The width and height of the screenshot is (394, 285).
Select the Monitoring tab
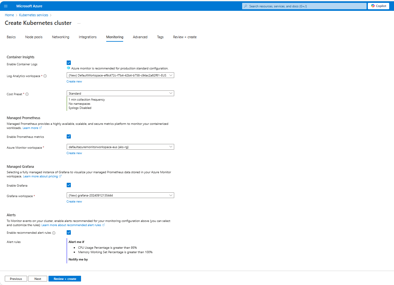pos(115,37)
